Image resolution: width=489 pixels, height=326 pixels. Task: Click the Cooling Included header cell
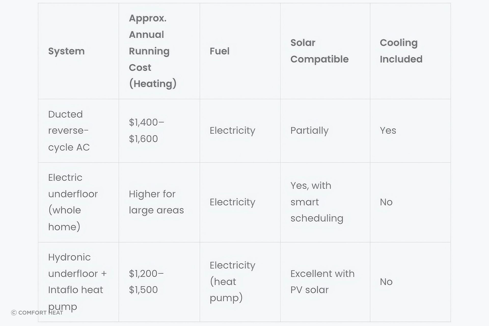point(410,51)
